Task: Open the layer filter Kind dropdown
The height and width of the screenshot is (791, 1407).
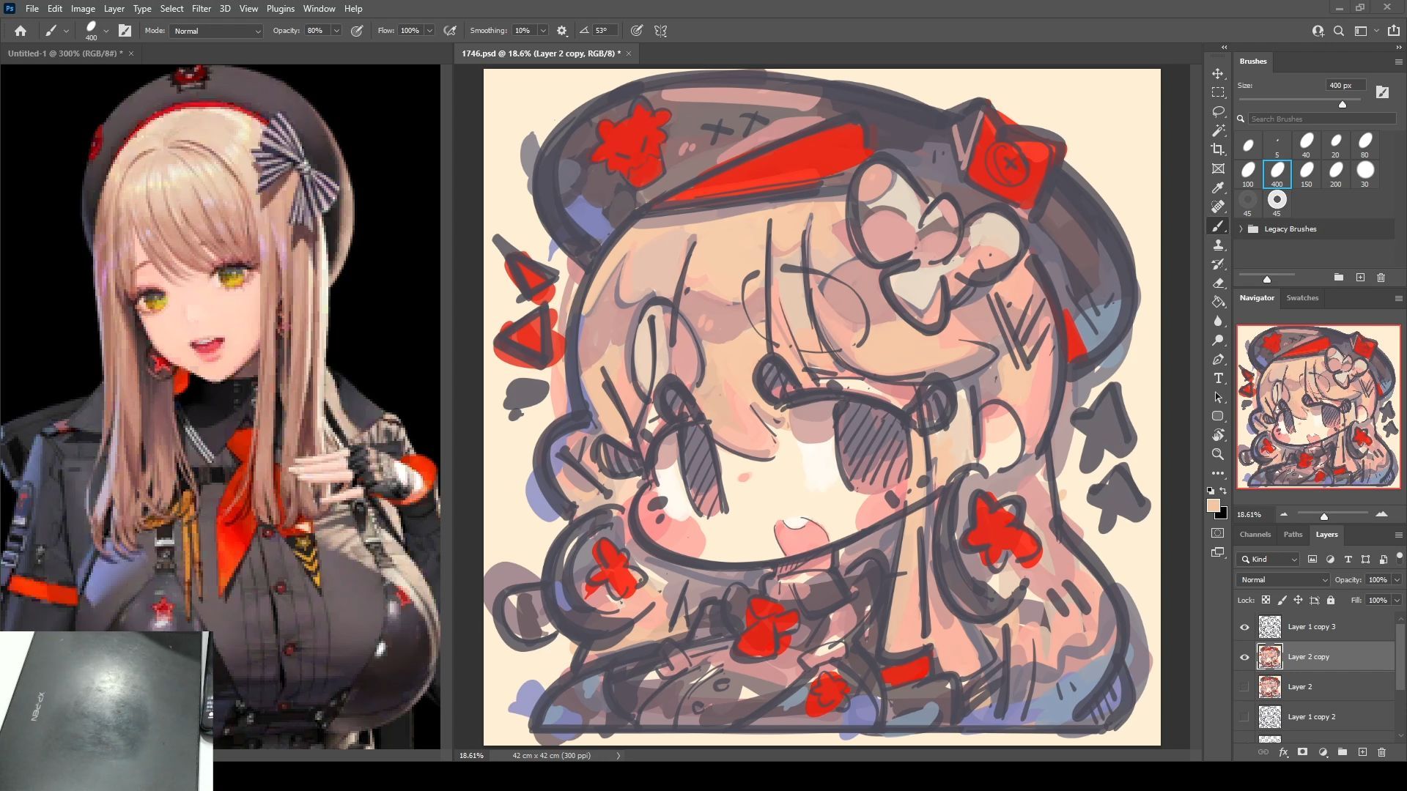Action: [1268, 559]
